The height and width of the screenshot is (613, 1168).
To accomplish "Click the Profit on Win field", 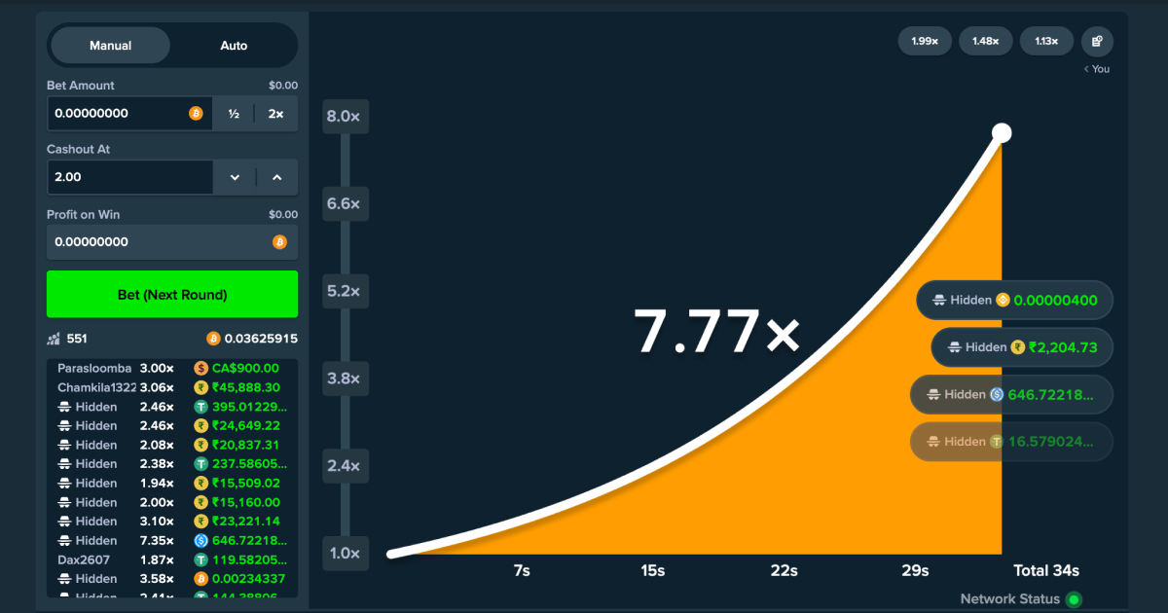I will (172, 242).
